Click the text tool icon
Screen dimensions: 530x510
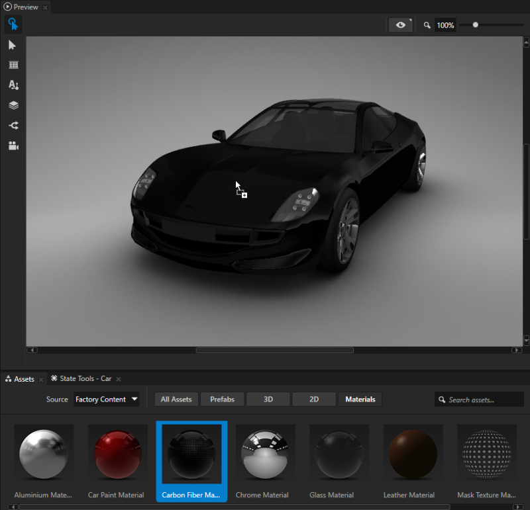click(13, 85)
